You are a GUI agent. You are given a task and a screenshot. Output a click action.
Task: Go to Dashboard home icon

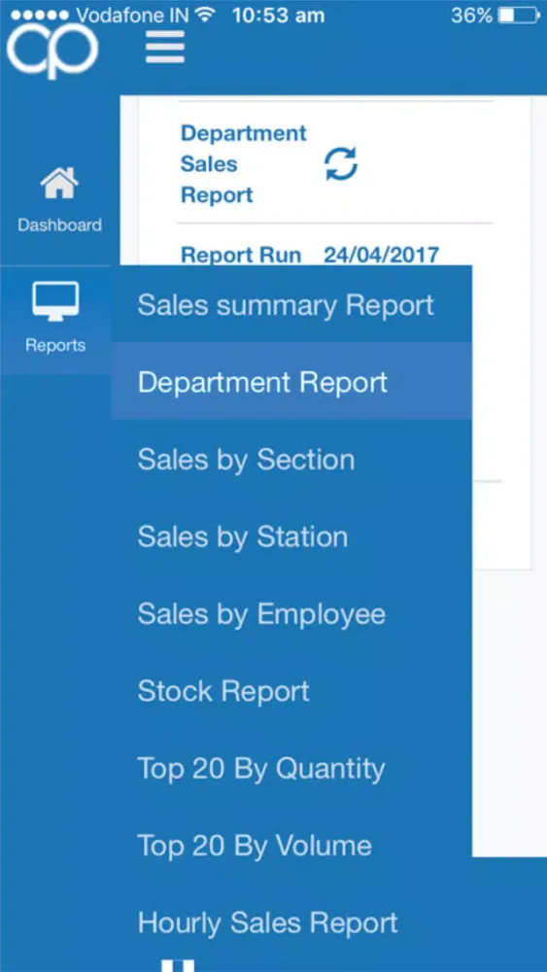[x=59, y=184]
